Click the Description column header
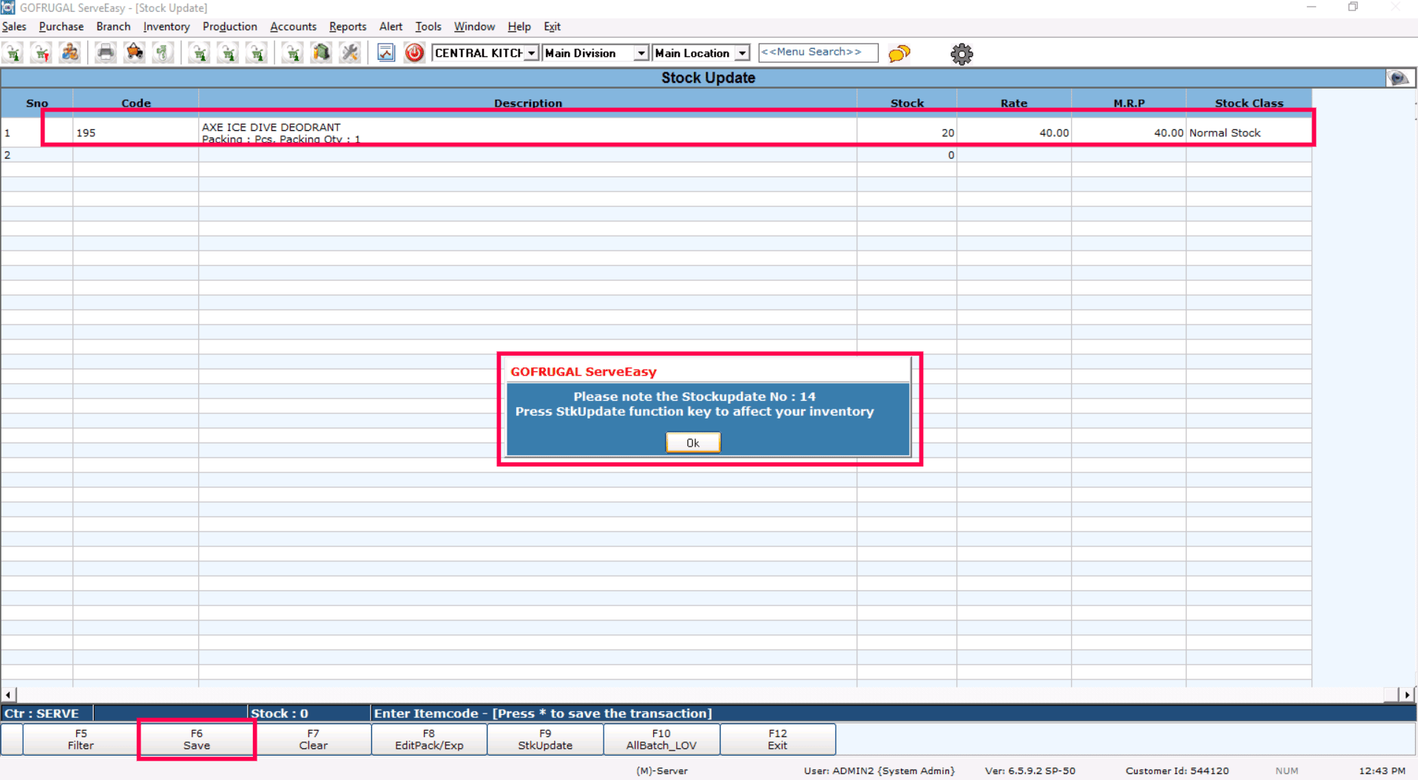1418x780 pixels. 528,103
